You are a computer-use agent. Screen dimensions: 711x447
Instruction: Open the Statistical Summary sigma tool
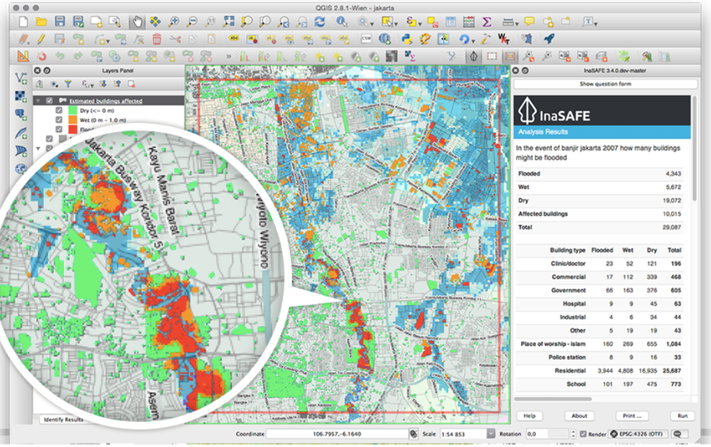(487, 22)
